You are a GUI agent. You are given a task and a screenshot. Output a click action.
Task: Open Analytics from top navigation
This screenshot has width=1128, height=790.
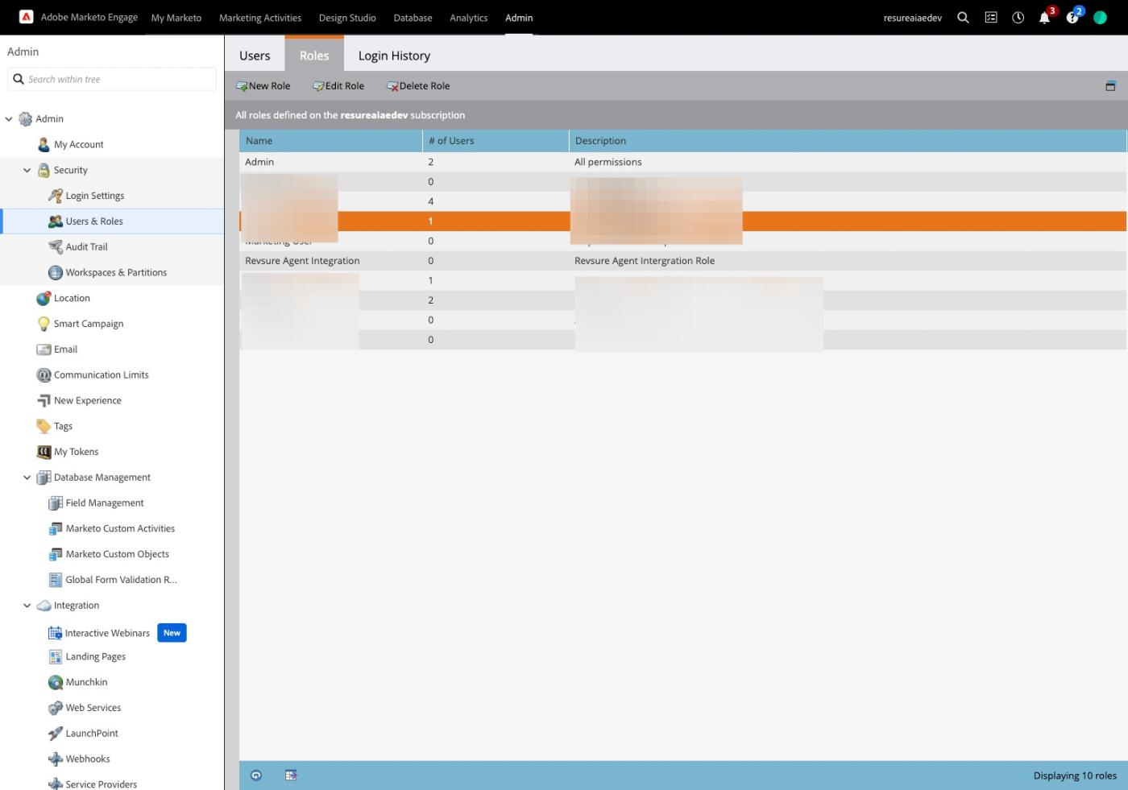coord(469,18)
